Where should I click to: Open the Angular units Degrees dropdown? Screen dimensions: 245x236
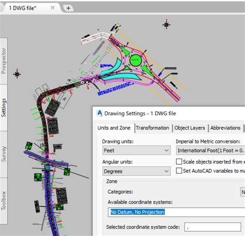click(136, 171)
